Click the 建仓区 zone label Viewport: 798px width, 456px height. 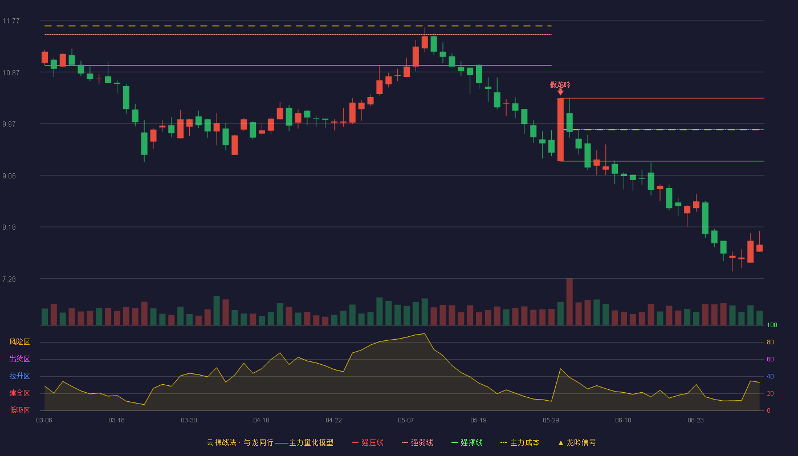[19, 393]
